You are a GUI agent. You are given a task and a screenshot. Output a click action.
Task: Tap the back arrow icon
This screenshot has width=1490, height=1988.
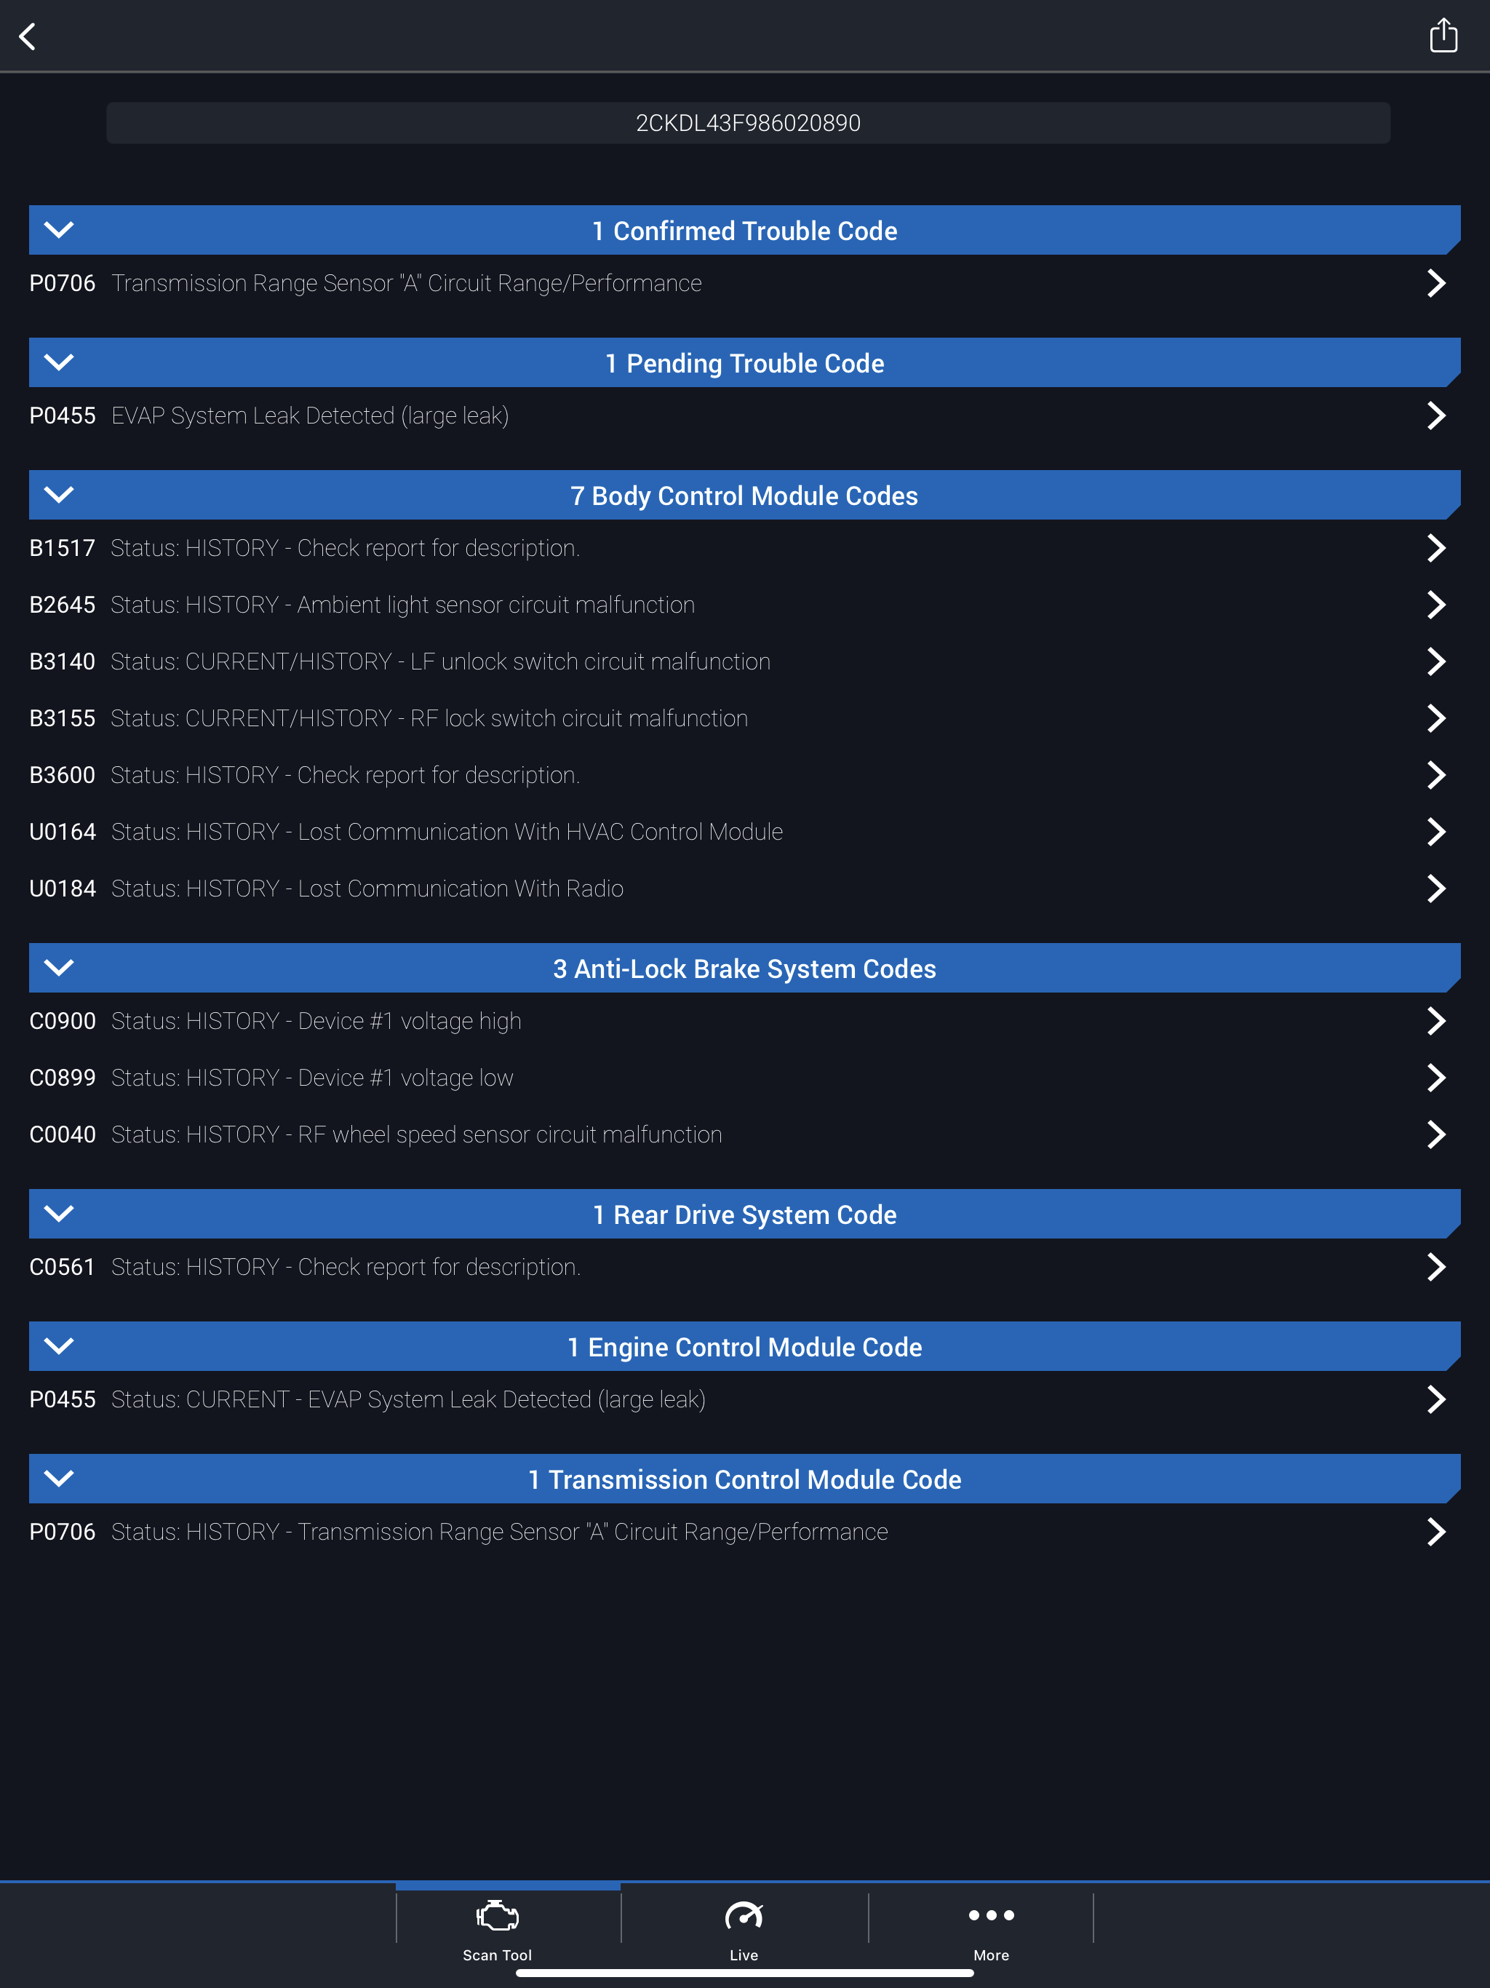(28, 37)
